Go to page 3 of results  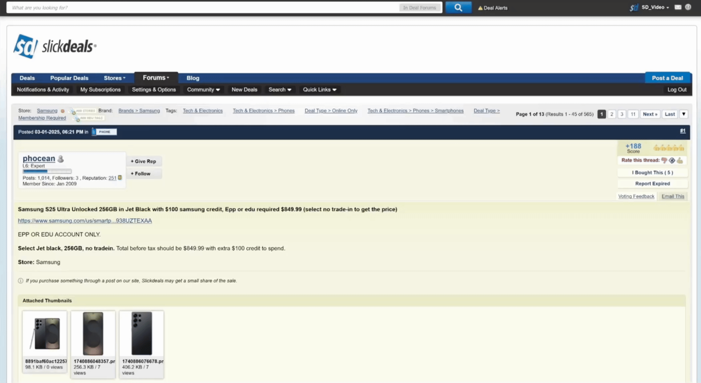(x=621, y=114)
